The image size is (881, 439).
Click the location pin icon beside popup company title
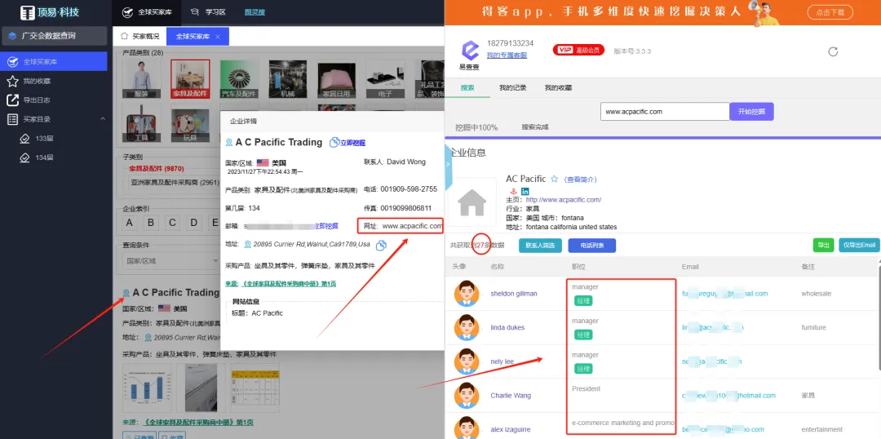pos(228,142)
